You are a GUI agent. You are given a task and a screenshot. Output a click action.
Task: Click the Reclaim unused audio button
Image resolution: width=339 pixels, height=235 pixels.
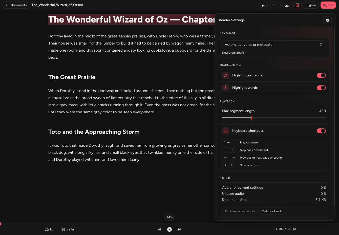(x=240, y=211)
